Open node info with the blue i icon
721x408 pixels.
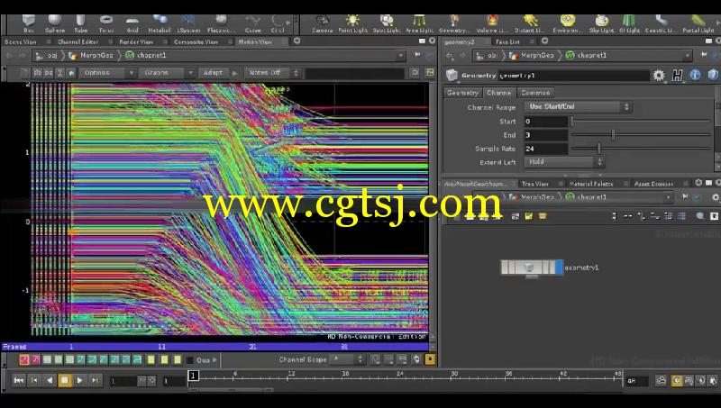pyautogui.click(x=695, y=75)
